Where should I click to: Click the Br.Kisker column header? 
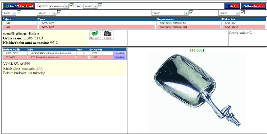tap(101, 50)
